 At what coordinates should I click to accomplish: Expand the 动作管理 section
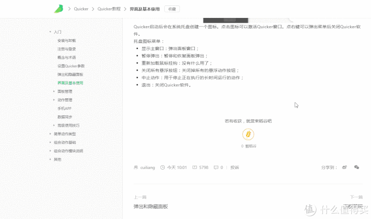click(x=54, y=99)
